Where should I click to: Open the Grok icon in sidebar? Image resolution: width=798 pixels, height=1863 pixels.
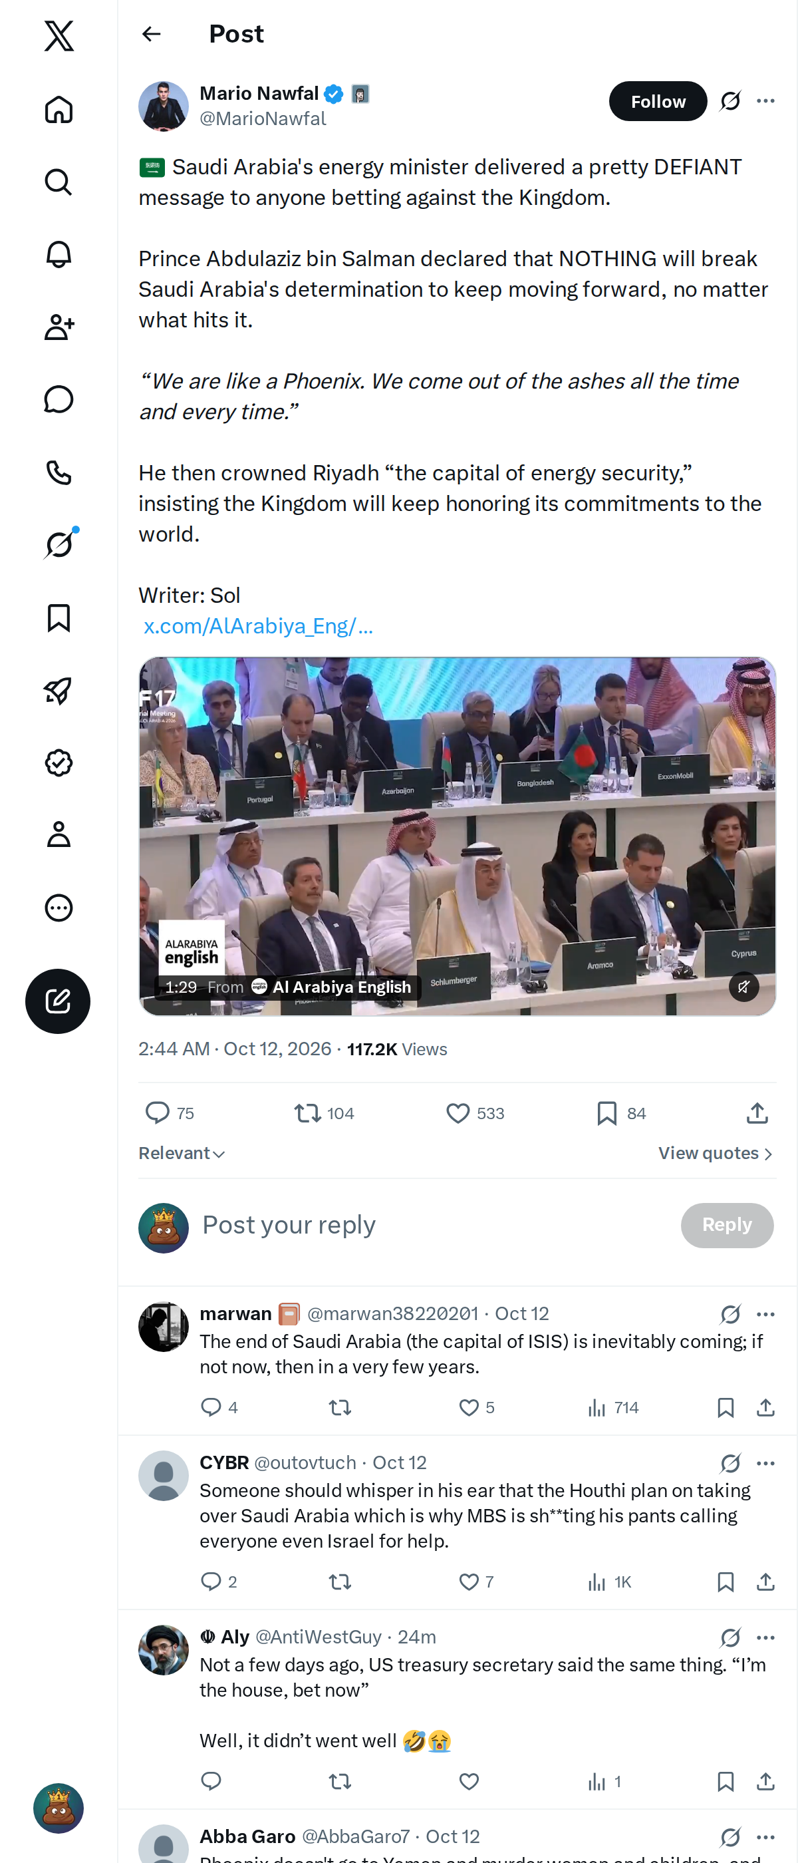[59, 544]
